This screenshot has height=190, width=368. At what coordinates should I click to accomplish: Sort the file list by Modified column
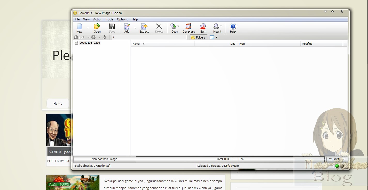[x=322, y=44]
